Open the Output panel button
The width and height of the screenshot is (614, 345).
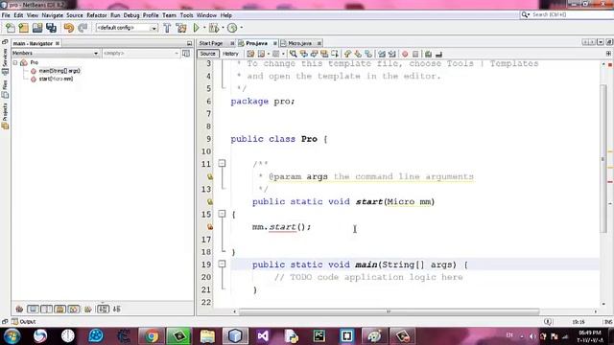23,322
